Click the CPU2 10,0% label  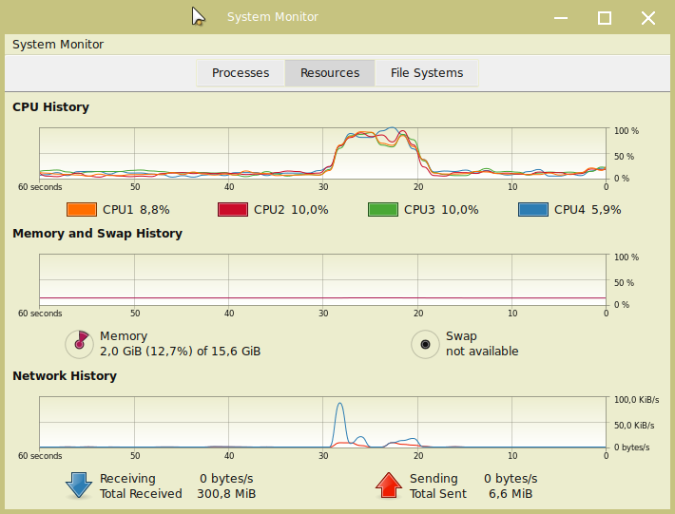[x=291, y=209]
